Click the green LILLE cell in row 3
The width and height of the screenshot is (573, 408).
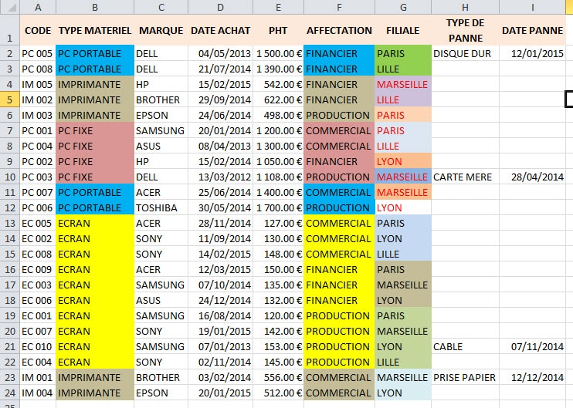coord(403,69)
